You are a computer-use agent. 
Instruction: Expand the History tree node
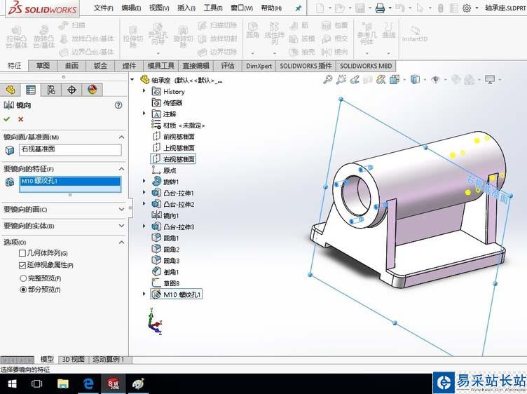(x=144, y=91)
